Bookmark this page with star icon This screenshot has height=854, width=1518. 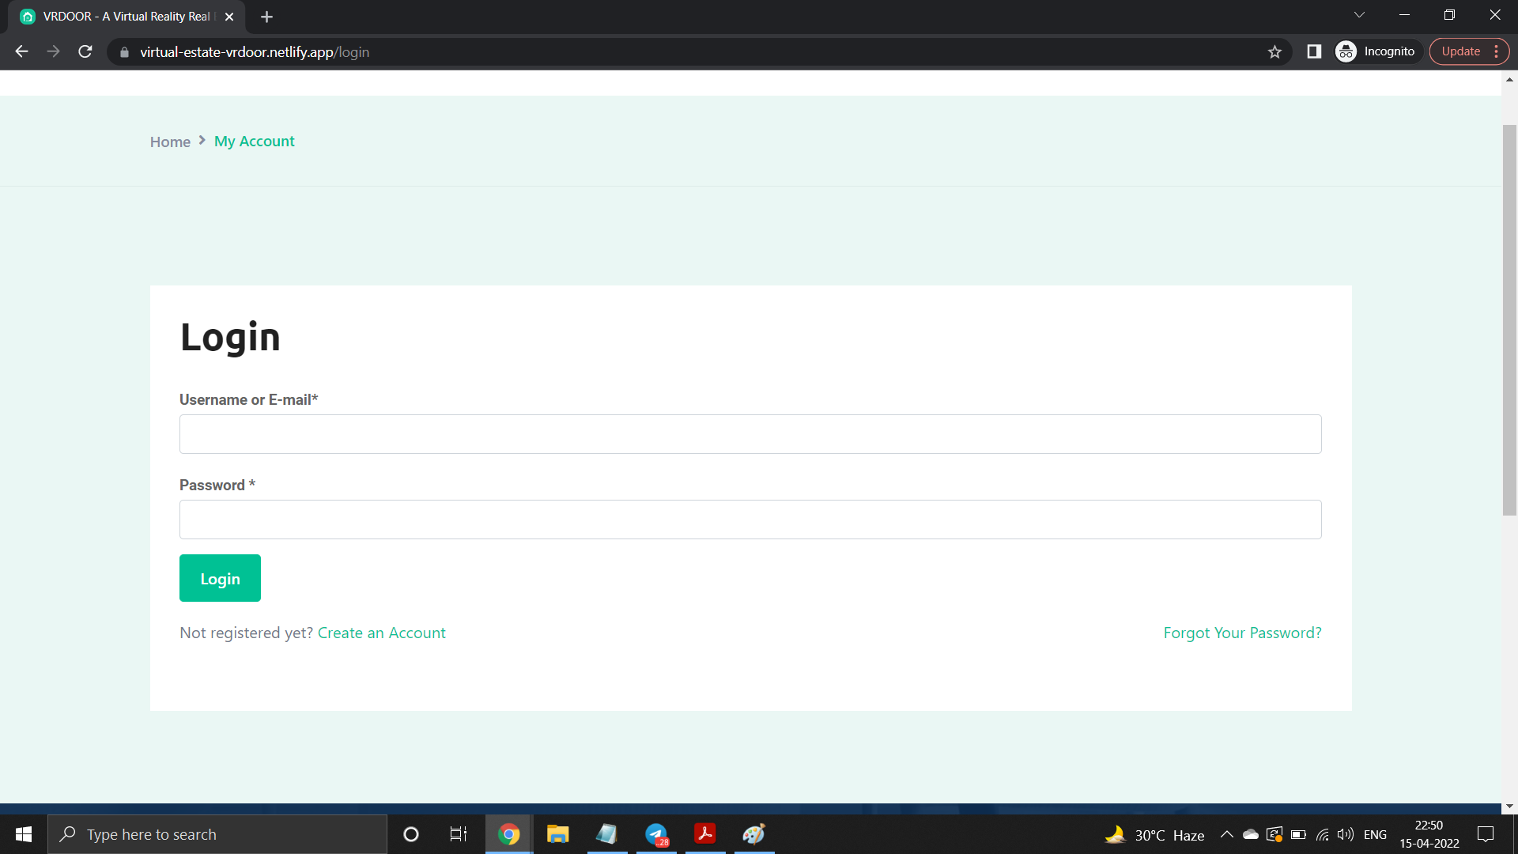tap(1274, 51)
